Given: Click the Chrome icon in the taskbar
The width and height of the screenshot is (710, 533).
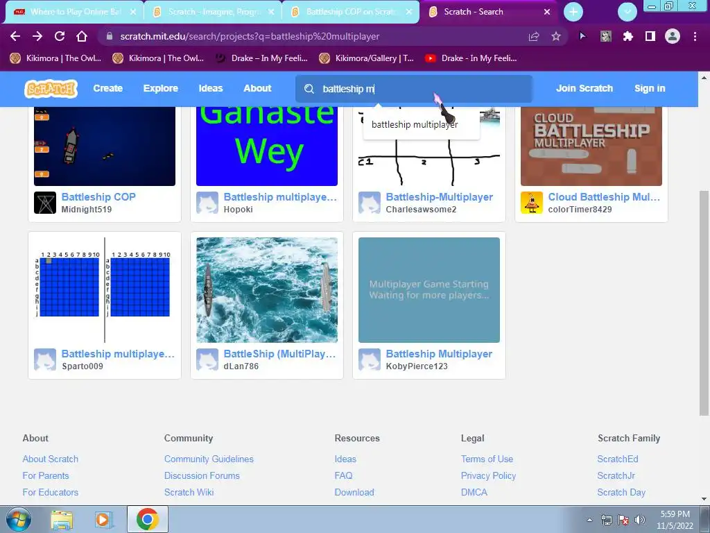Looking at the screenshot, I should (147, 519).
